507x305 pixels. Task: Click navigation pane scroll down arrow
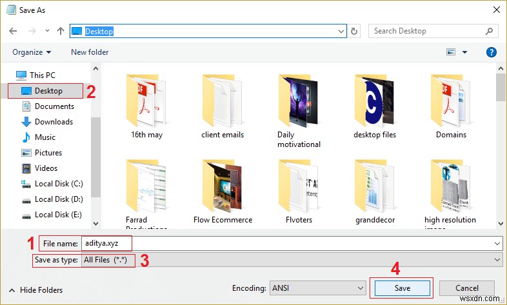coord(95,223)
